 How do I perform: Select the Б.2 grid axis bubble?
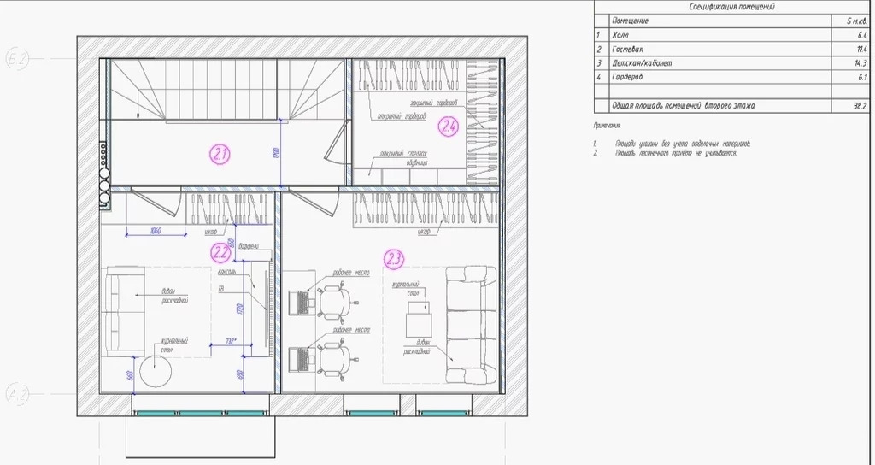pos(18,59)
